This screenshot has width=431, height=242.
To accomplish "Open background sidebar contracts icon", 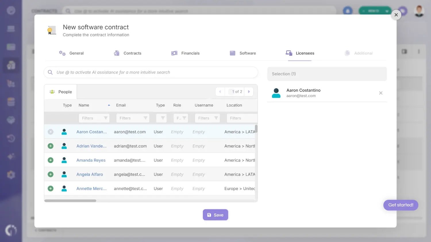I will [11, 65].
